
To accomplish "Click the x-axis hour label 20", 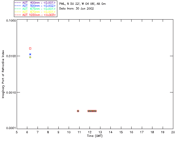I will pyautogui.click(x=173, y=132).
